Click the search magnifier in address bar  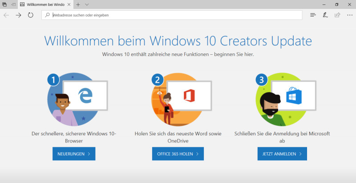click(x=47, y=15)
